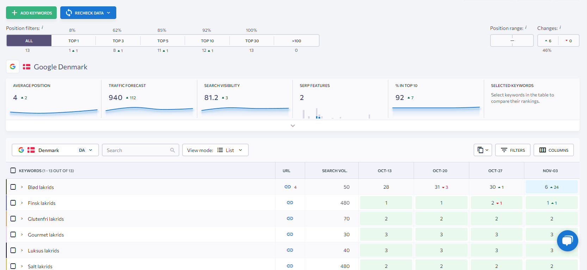The image size is (587, 270).
Task: Click the Denmark flag next to Google Denmark
Action: pyautogui.click(x=26, y=67)
